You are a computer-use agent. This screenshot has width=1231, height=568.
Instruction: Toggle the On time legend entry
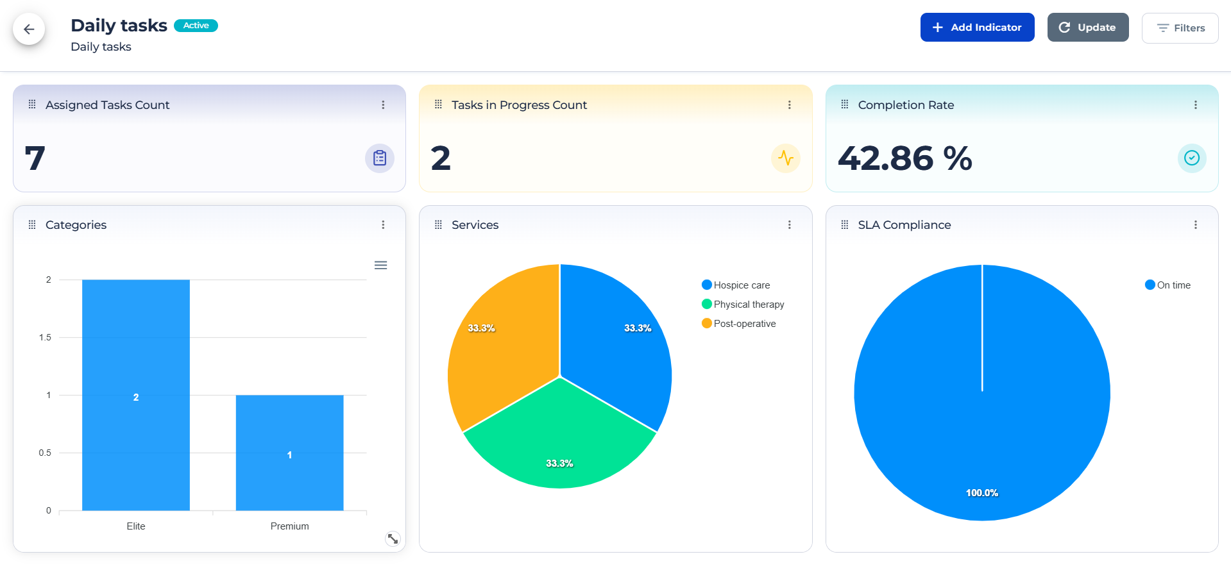pos(1167,285)
